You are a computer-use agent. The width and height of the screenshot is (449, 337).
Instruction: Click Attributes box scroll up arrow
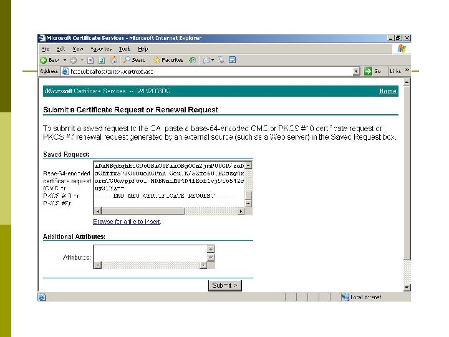[211, 249]
